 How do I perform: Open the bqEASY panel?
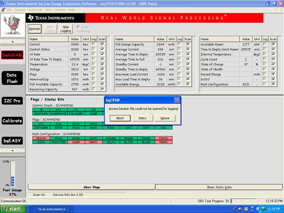tap(12, 141)
